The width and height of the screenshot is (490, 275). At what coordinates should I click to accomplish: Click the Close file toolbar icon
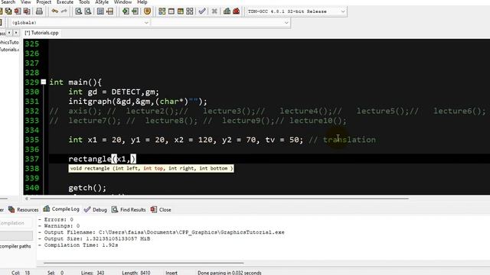(18, 11)
